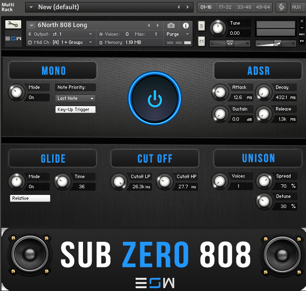306x291 pixels.
Task: Take a snapshot with camera icon
Action: point(171,26)
